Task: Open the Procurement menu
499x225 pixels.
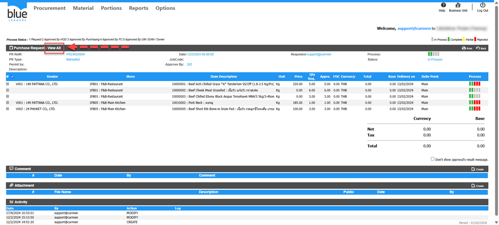Action: click(x=49, y=8)
